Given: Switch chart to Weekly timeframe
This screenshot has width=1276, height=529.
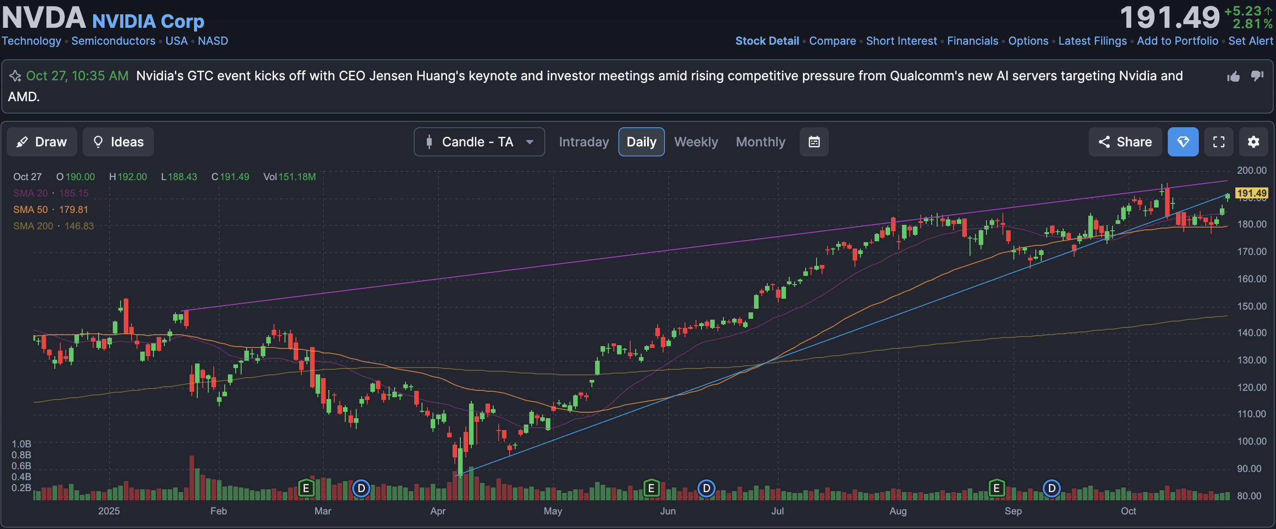Looking at the screenshot, I should [696, 142].
